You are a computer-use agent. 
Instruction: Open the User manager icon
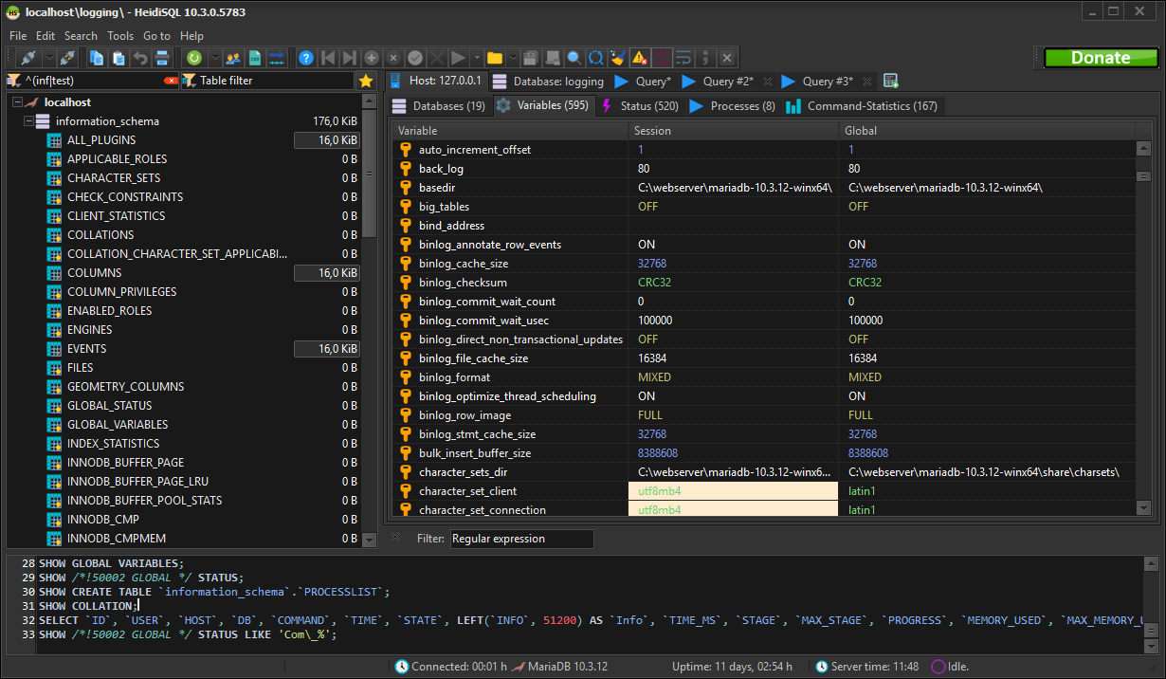click(233, 58)
